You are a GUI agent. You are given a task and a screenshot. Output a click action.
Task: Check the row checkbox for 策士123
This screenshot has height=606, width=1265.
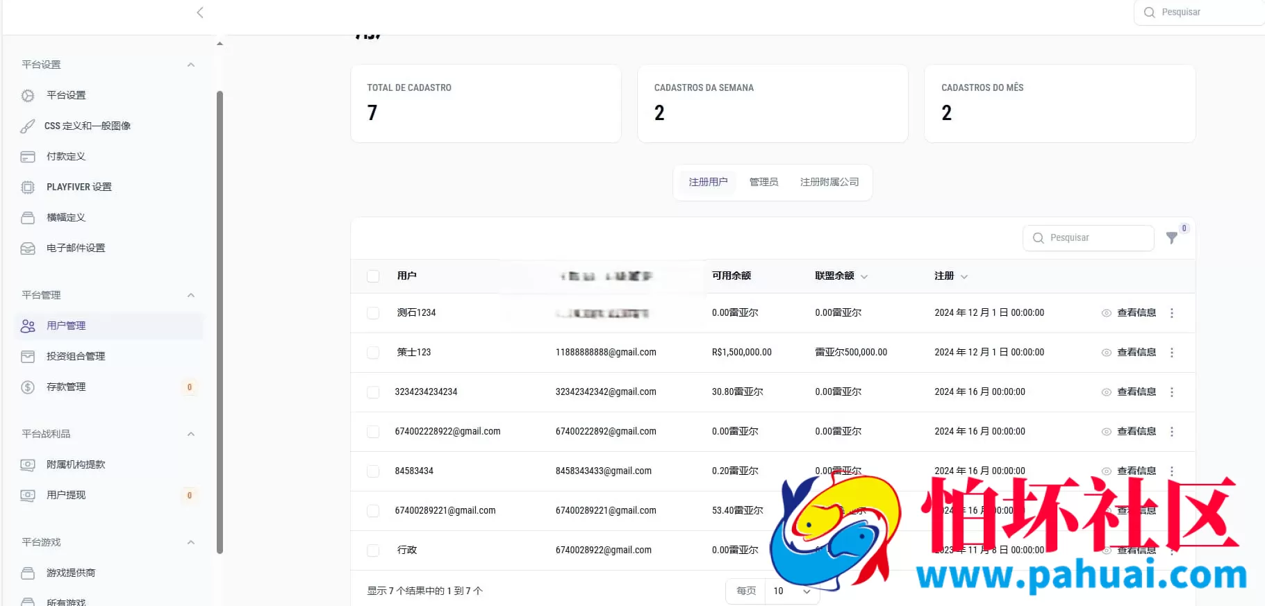[373, 353]
